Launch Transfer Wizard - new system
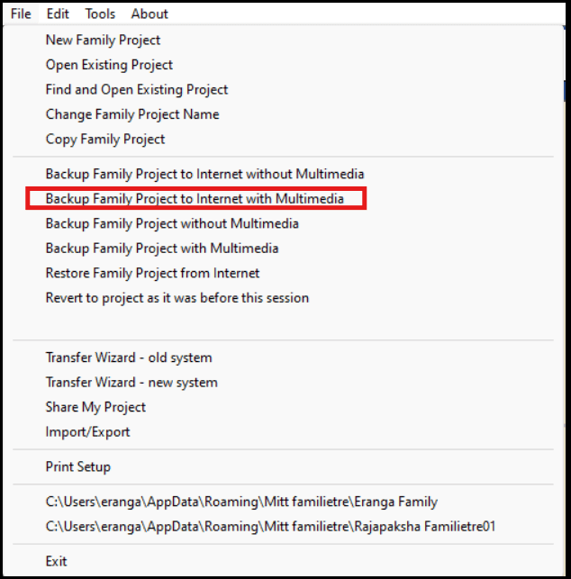 (131, 383)
